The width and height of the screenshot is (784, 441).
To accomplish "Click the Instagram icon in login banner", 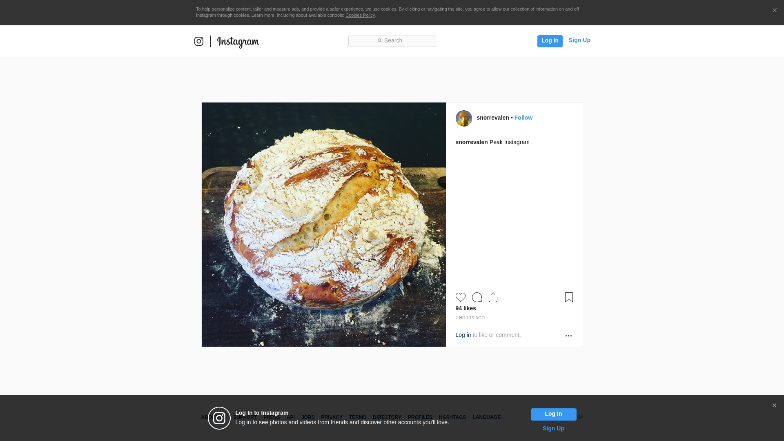I will click(219, 418).
